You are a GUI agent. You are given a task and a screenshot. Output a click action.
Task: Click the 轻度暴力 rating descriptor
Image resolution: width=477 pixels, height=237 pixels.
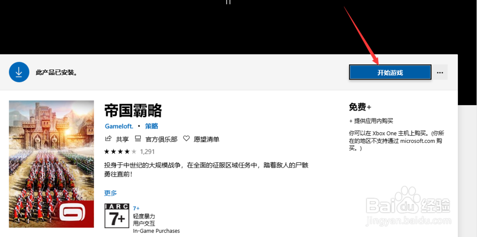(x=144, y=216)
